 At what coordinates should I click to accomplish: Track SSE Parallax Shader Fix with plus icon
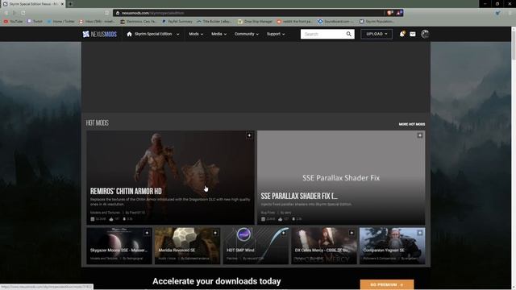click(420, 135)
